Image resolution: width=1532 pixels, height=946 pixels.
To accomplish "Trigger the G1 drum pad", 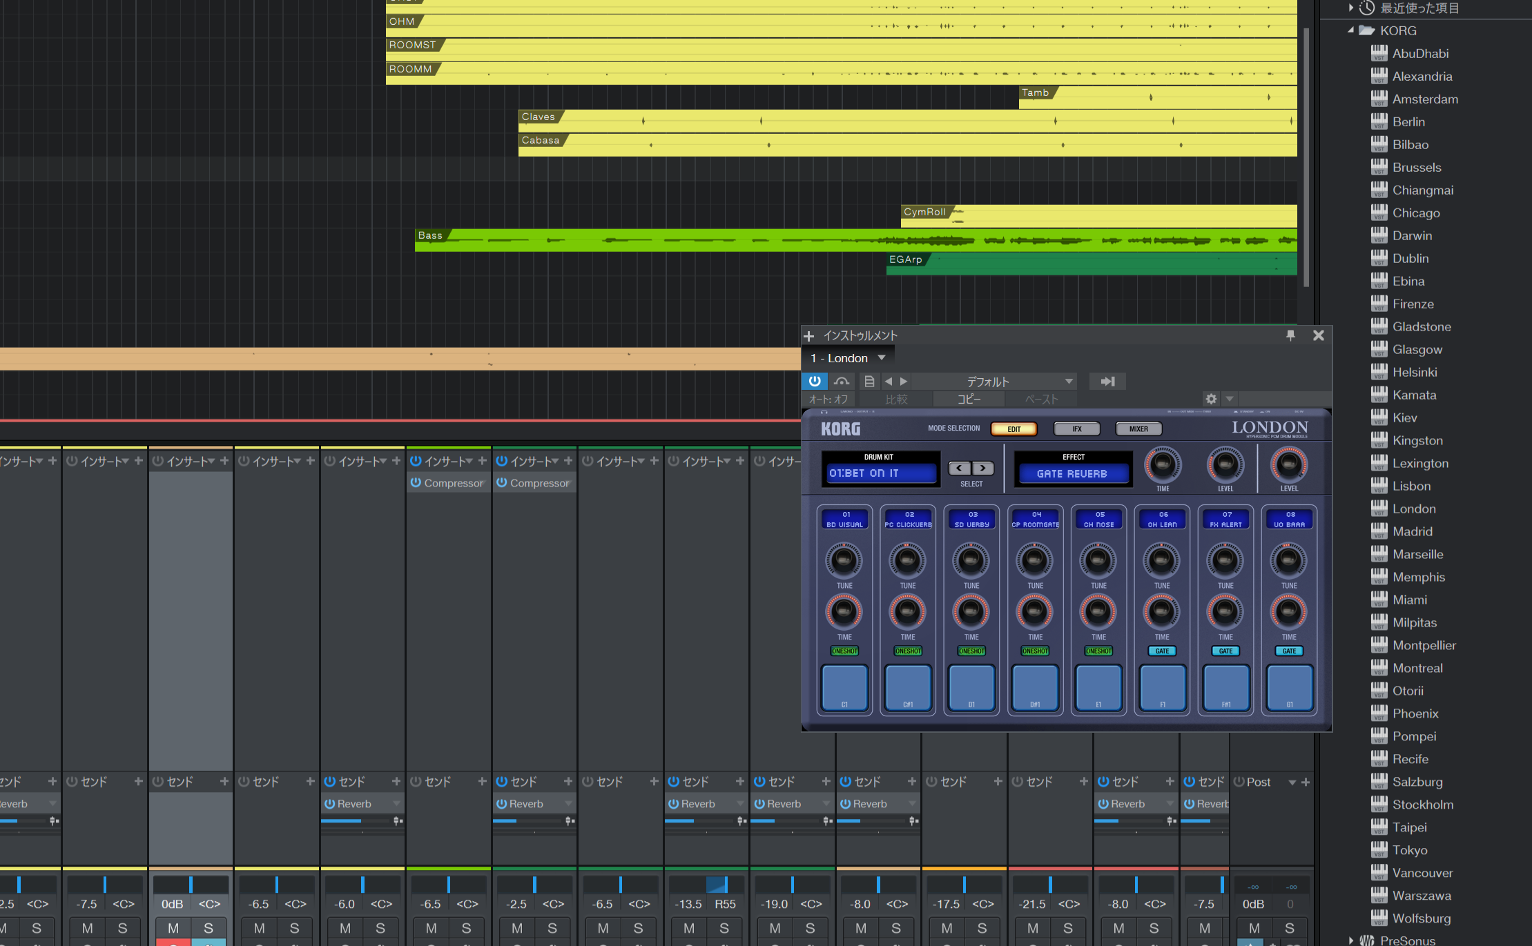I will coord(1290,688).
